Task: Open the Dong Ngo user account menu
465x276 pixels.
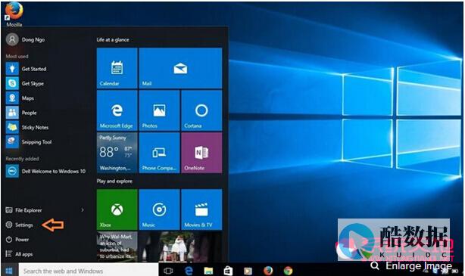Action: [26, 39]
